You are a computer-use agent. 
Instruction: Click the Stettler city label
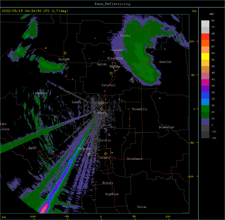165,62
